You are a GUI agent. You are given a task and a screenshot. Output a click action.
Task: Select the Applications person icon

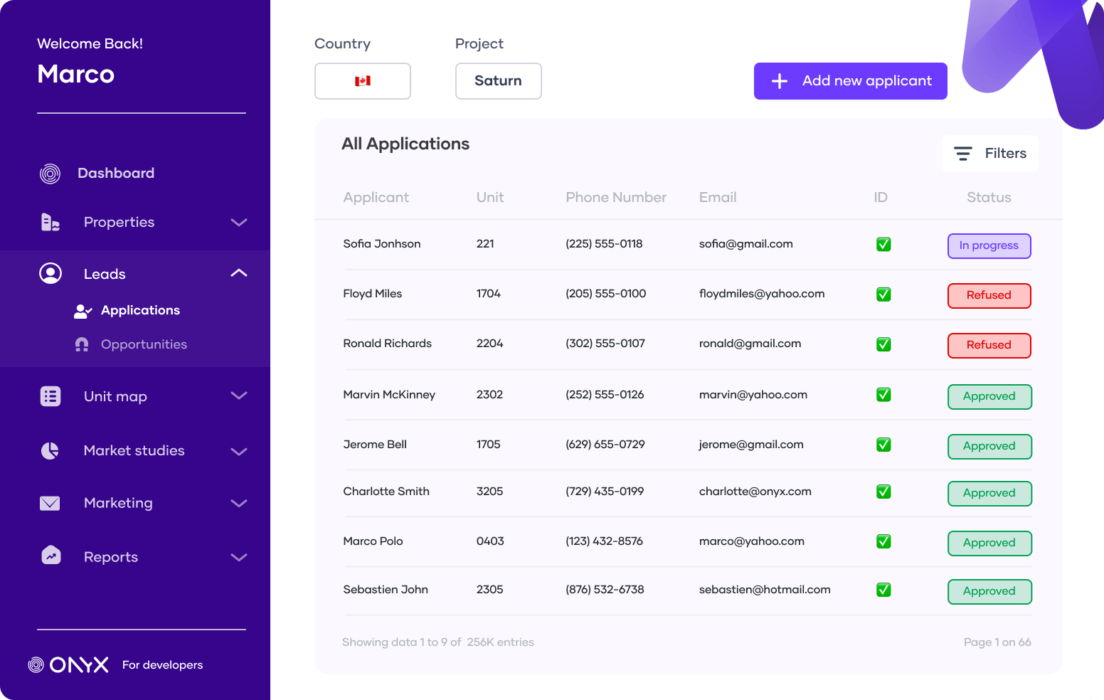point(83,310)
